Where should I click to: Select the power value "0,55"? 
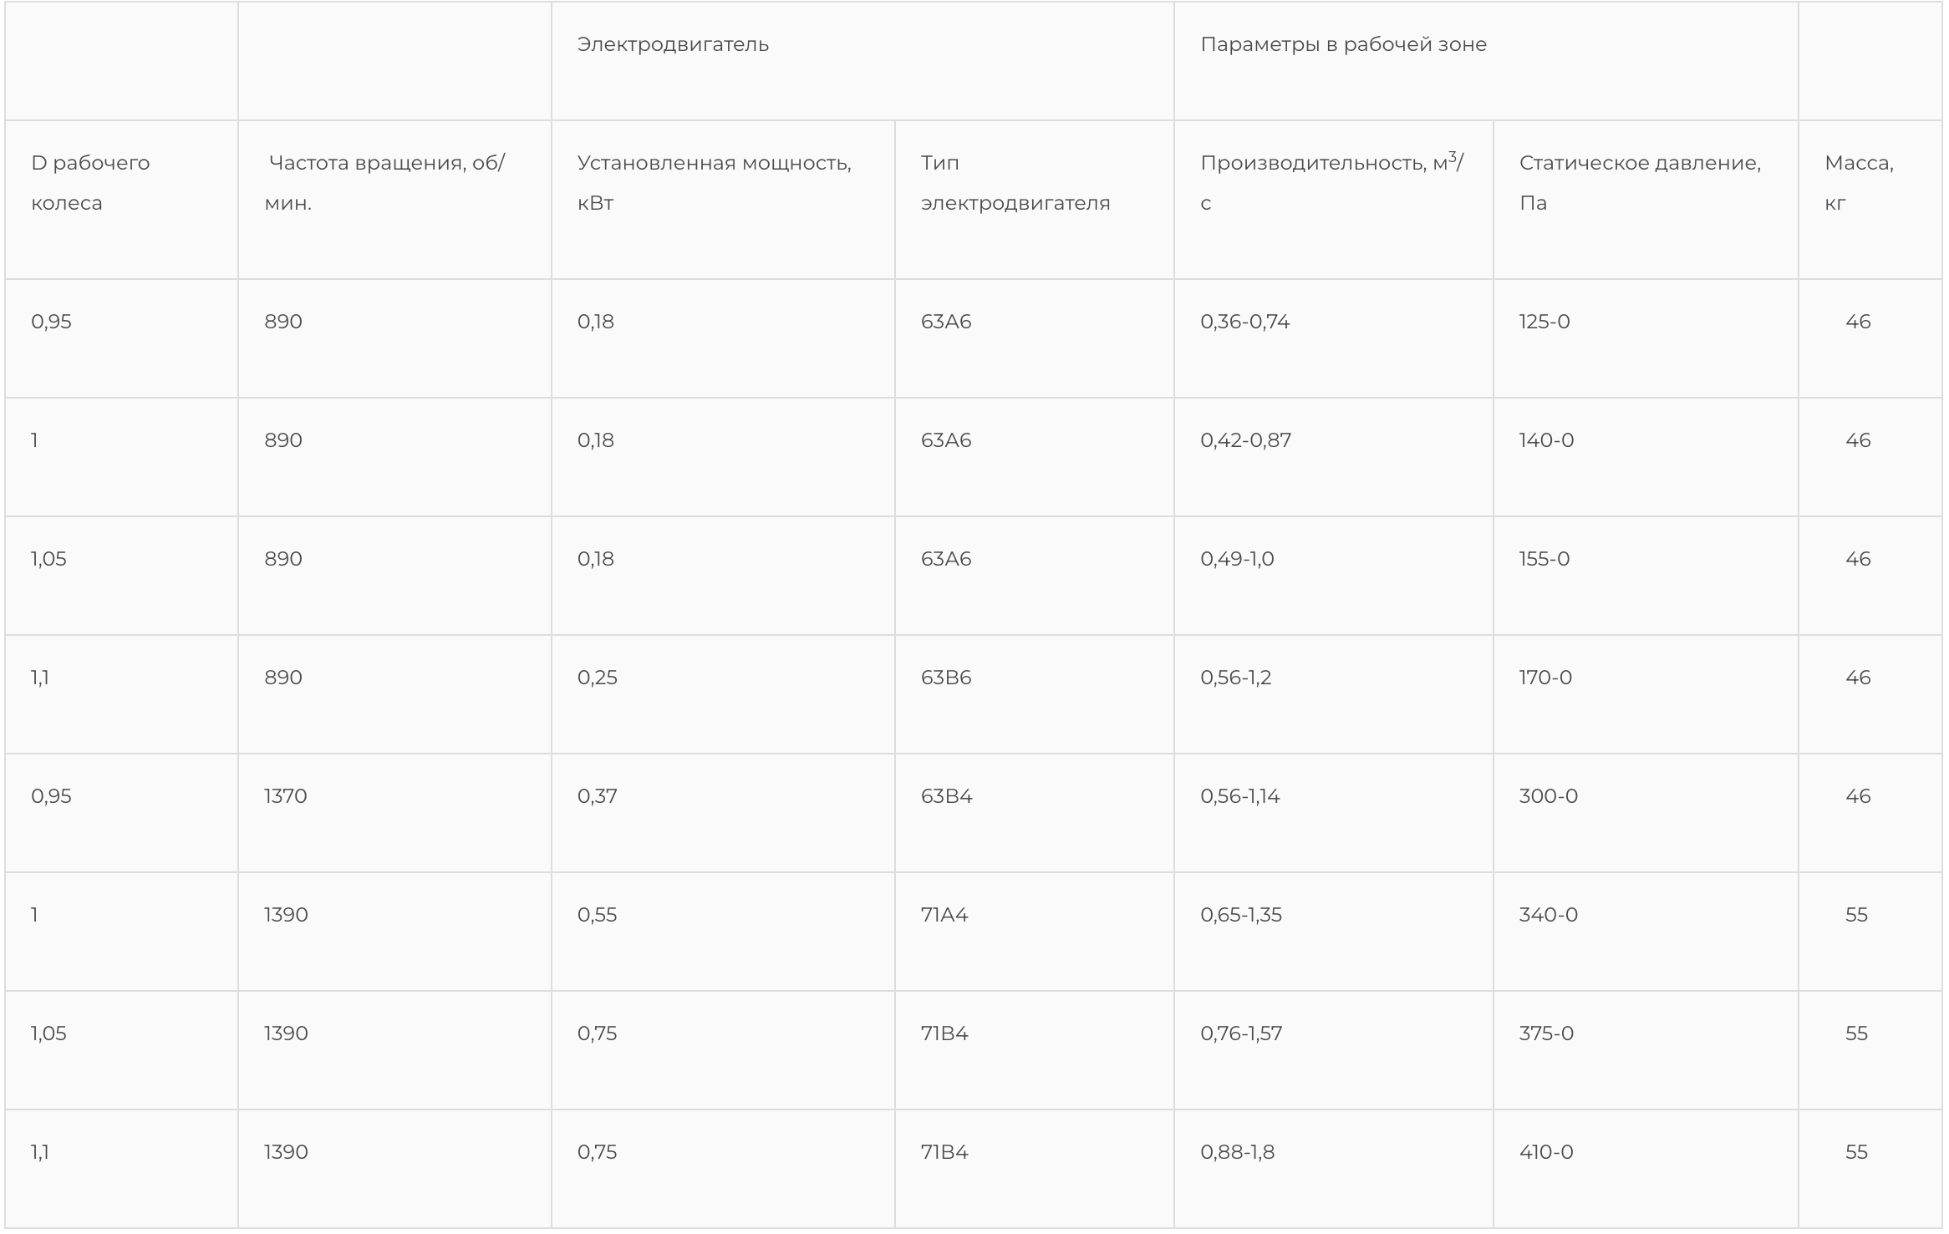click(597, 915)
